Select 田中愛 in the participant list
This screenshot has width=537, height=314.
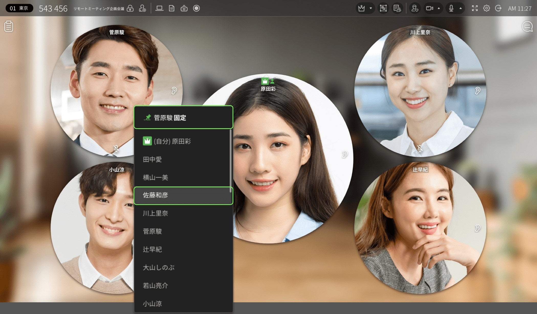[152, 159]
